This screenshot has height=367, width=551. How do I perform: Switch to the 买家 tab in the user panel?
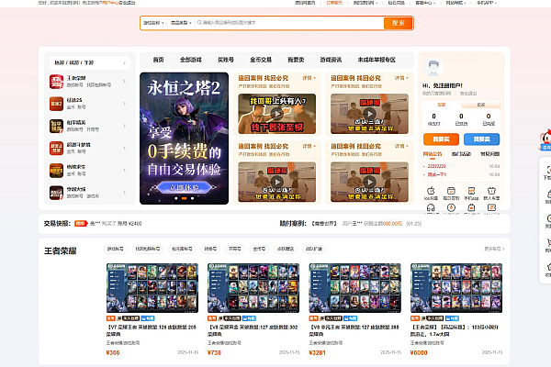click(x=442, y=105)
